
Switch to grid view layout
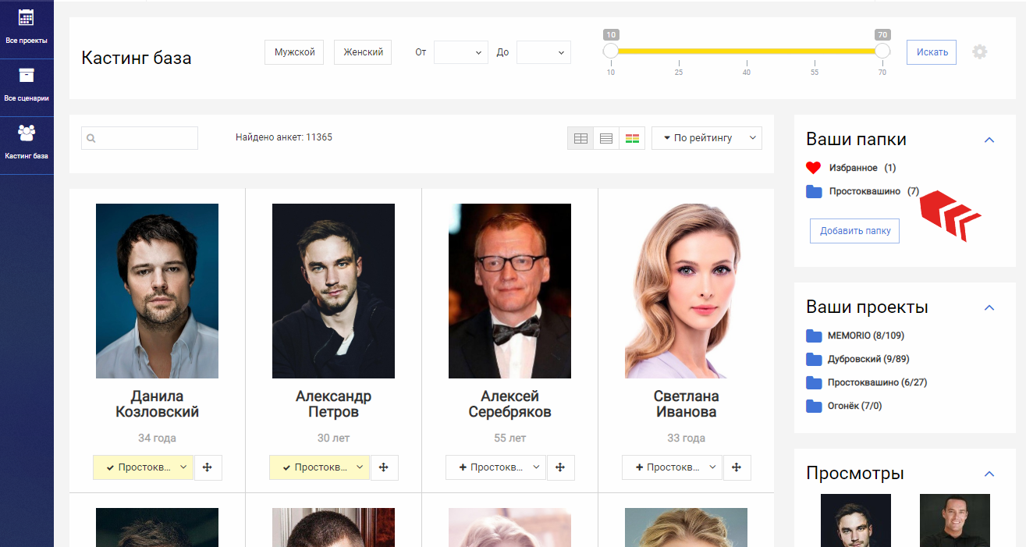(580, 138)
